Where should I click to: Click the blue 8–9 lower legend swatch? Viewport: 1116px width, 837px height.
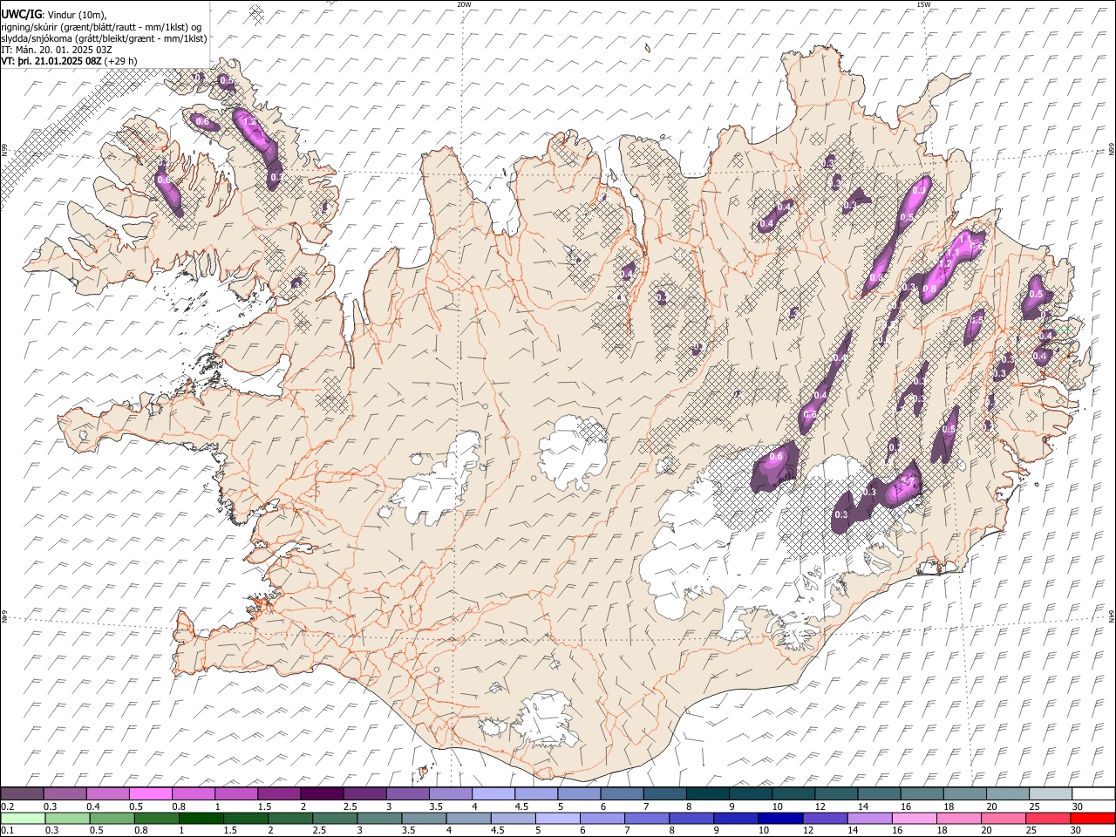[692, 818]
